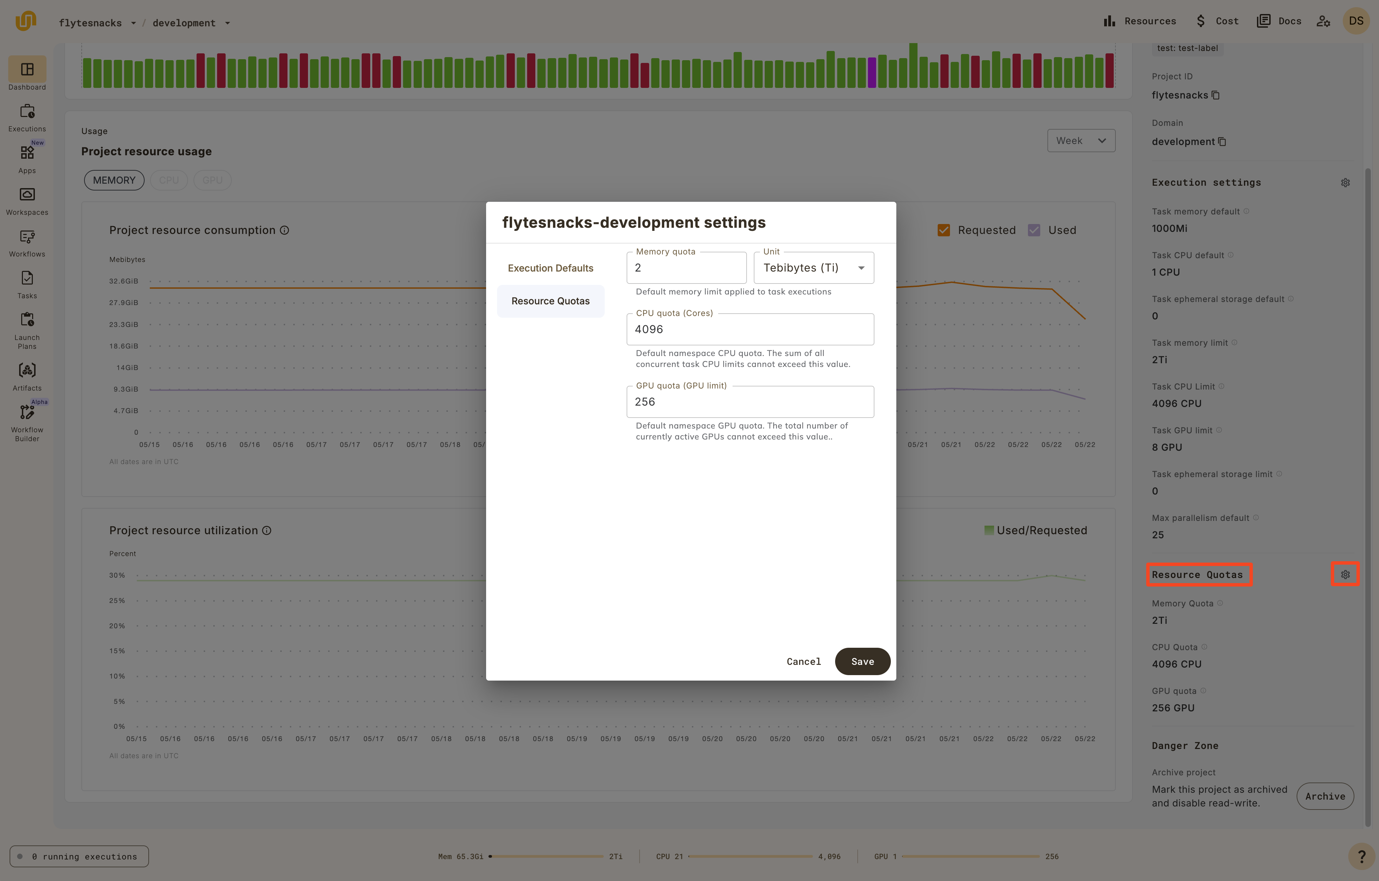Open the flytesnacks project dropdown

(x=98, y=23)
